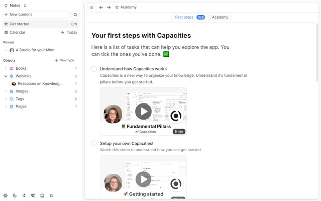Navigate back with left arrow
This screenshot has width=321, height=201.
click(101, 8)
